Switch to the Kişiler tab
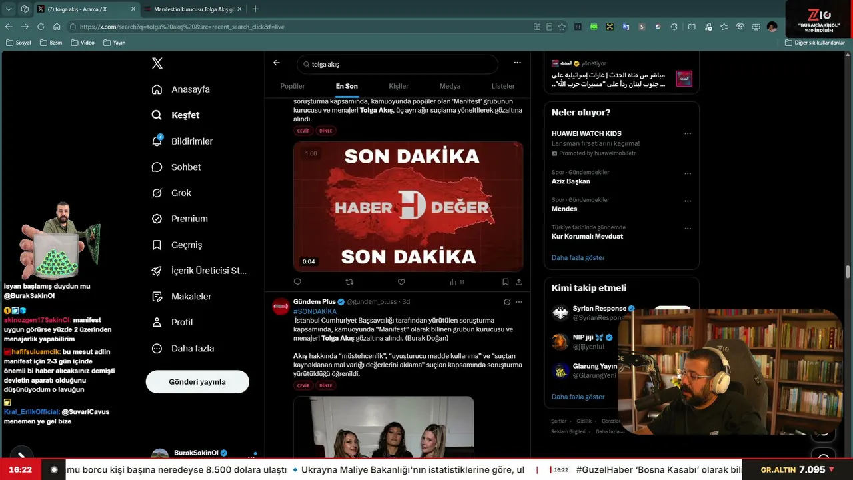Viewport: 853px width, 480px height. click(399, 86)
